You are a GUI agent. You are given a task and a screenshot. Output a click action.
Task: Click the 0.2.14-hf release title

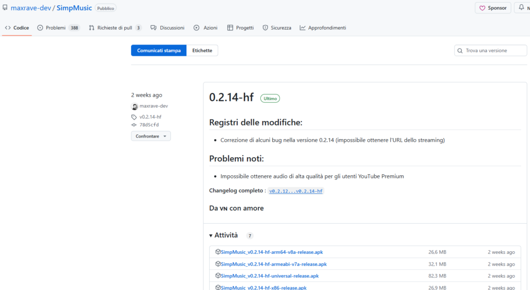pyautogui.click(x=231, y=97)
